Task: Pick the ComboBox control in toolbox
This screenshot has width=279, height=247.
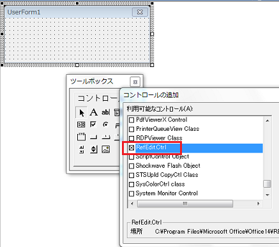Action: coord(117,112)
